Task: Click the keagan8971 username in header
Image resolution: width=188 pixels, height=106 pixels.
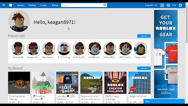Action: coord(151,5)
